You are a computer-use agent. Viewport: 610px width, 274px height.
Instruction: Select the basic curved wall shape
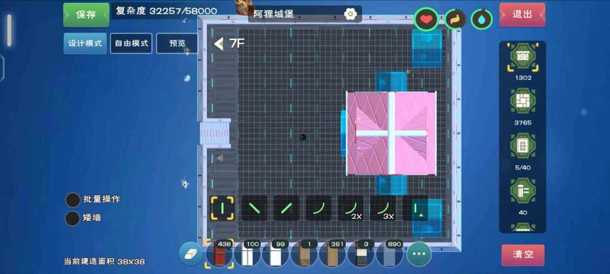pos(318,208)
